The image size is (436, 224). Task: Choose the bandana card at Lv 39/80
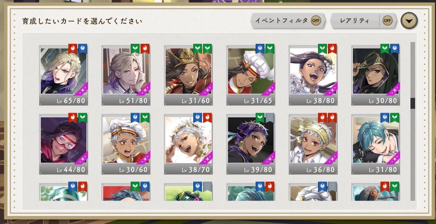click(250, 144)
